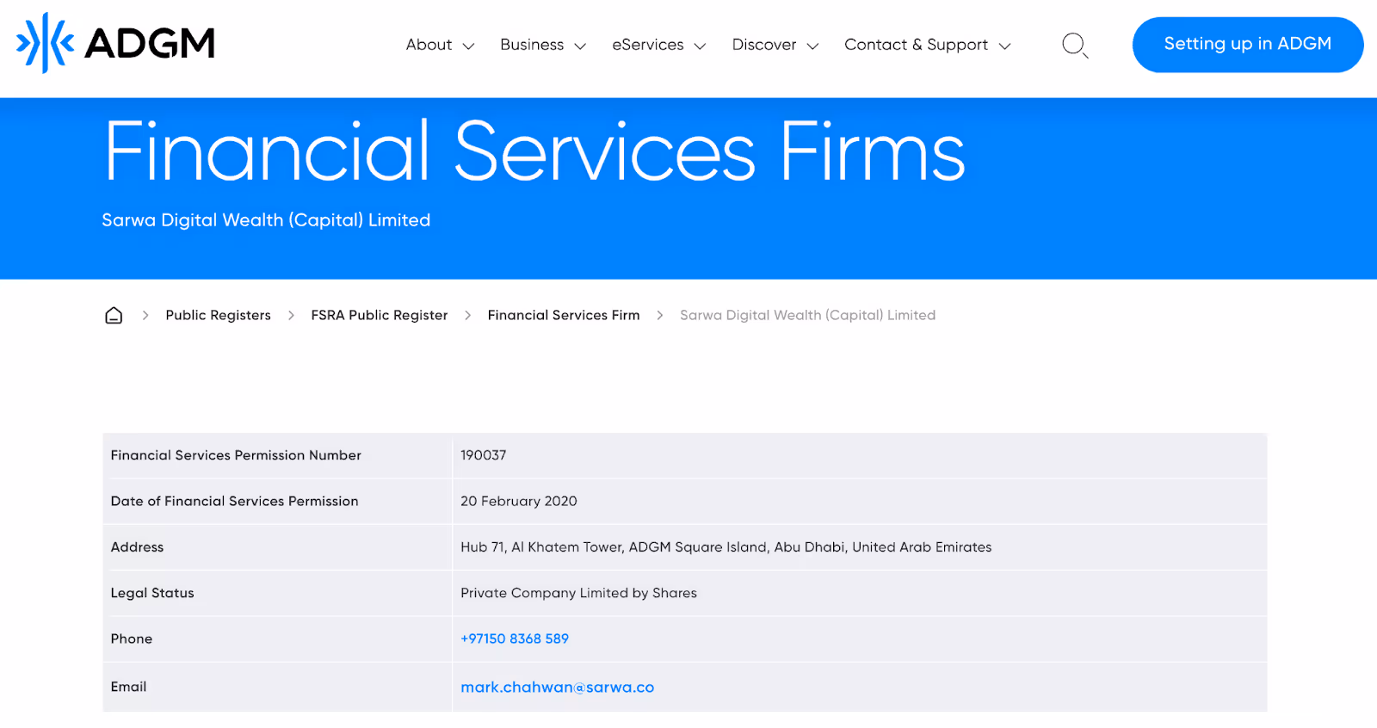Click the Financial Services Firms heading
The width and height of the screenshot is (1377, 728).
point(534,151)
